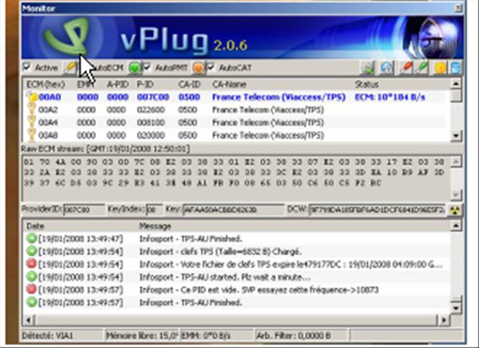
Task: Click inside the ProviderID field
Action: tap(84, 210)
